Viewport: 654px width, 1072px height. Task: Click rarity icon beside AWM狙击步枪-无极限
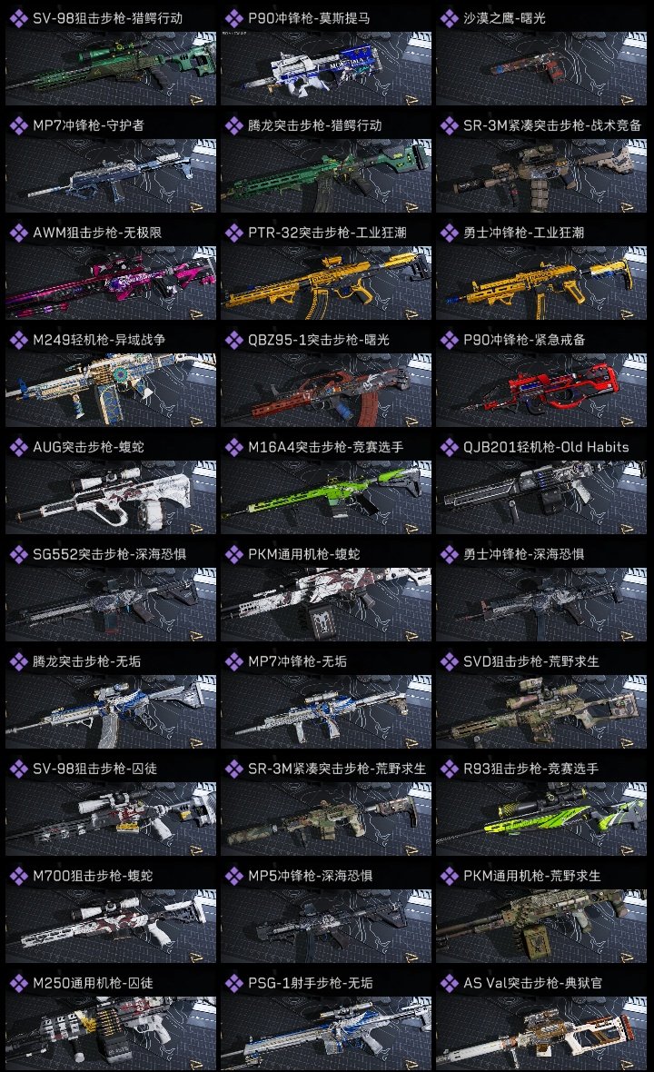18,233
